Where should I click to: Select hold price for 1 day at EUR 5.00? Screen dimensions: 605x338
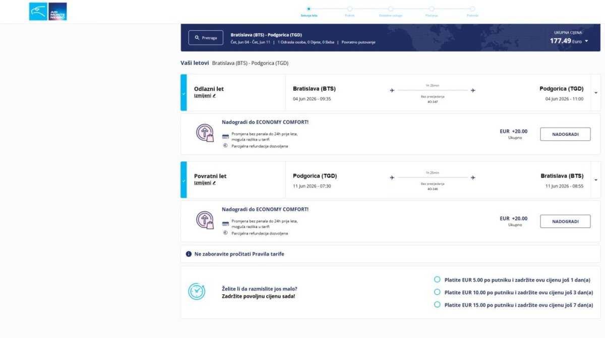[437, 280]
